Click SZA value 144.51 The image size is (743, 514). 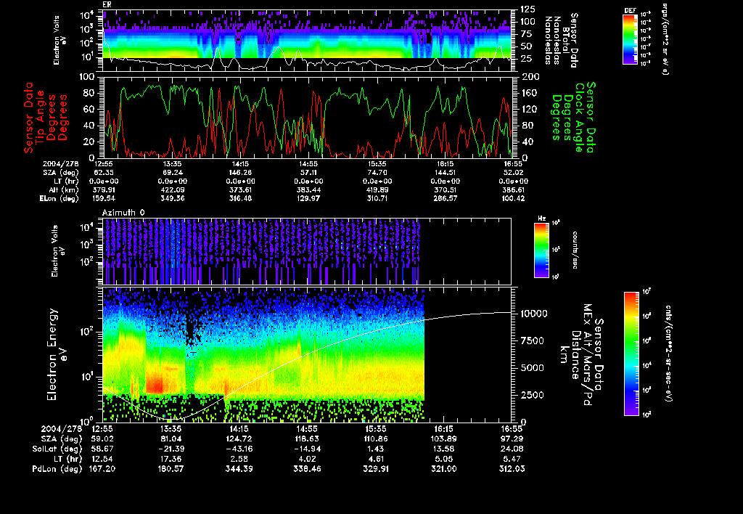(x=444, y=173)
